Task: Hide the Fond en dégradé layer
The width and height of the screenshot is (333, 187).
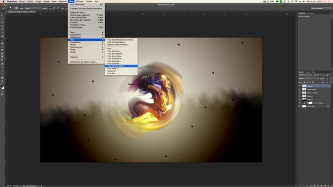Action: [300, 103]
